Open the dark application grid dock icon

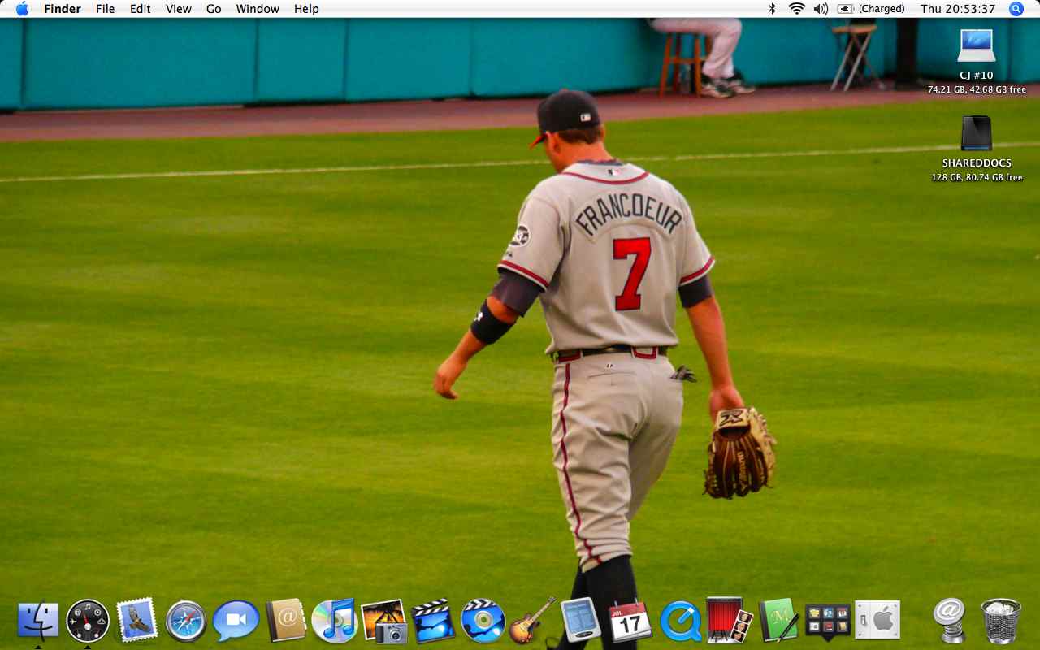click(828, 622)
